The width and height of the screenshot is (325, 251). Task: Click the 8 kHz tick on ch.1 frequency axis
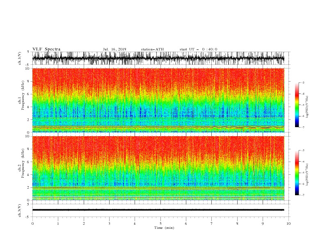tap(28, 81)
